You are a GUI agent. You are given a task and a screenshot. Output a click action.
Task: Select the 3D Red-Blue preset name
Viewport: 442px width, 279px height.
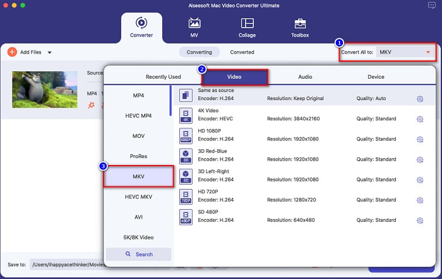(212, 151)
